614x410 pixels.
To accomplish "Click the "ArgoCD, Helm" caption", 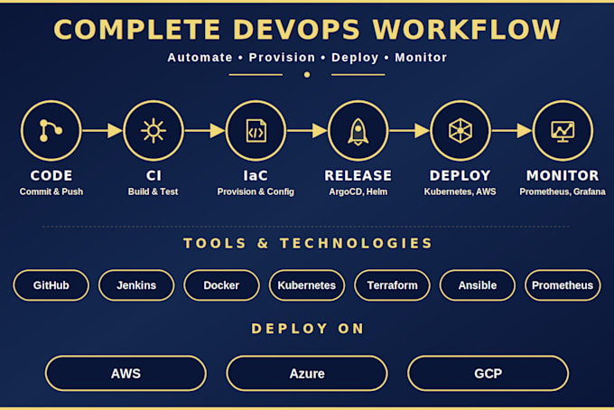I will pyautogui.click(x=358, y=191).
